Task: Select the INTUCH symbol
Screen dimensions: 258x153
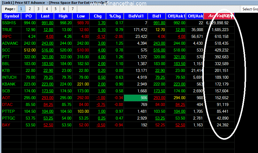Action: click(9, 77)
